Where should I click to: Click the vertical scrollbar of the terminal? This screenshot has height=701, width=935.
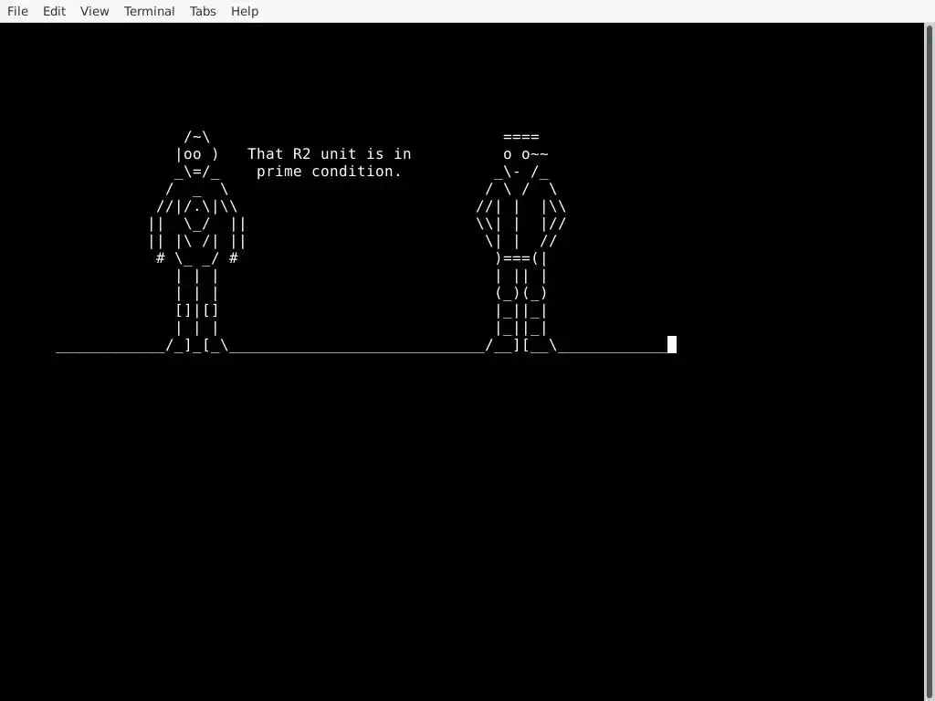pyautogui.click(x=930, y=361)
